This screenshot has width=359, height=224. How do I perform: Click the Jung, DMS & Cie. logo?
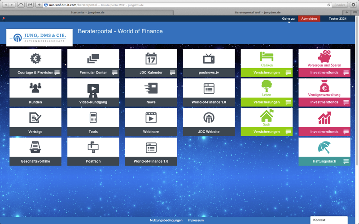click(39, 38)
